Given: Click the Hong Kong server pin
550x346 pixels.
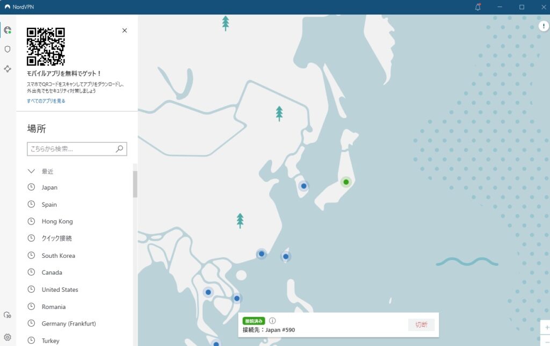Looking at the screenshot, I should (x=262, y=254).
